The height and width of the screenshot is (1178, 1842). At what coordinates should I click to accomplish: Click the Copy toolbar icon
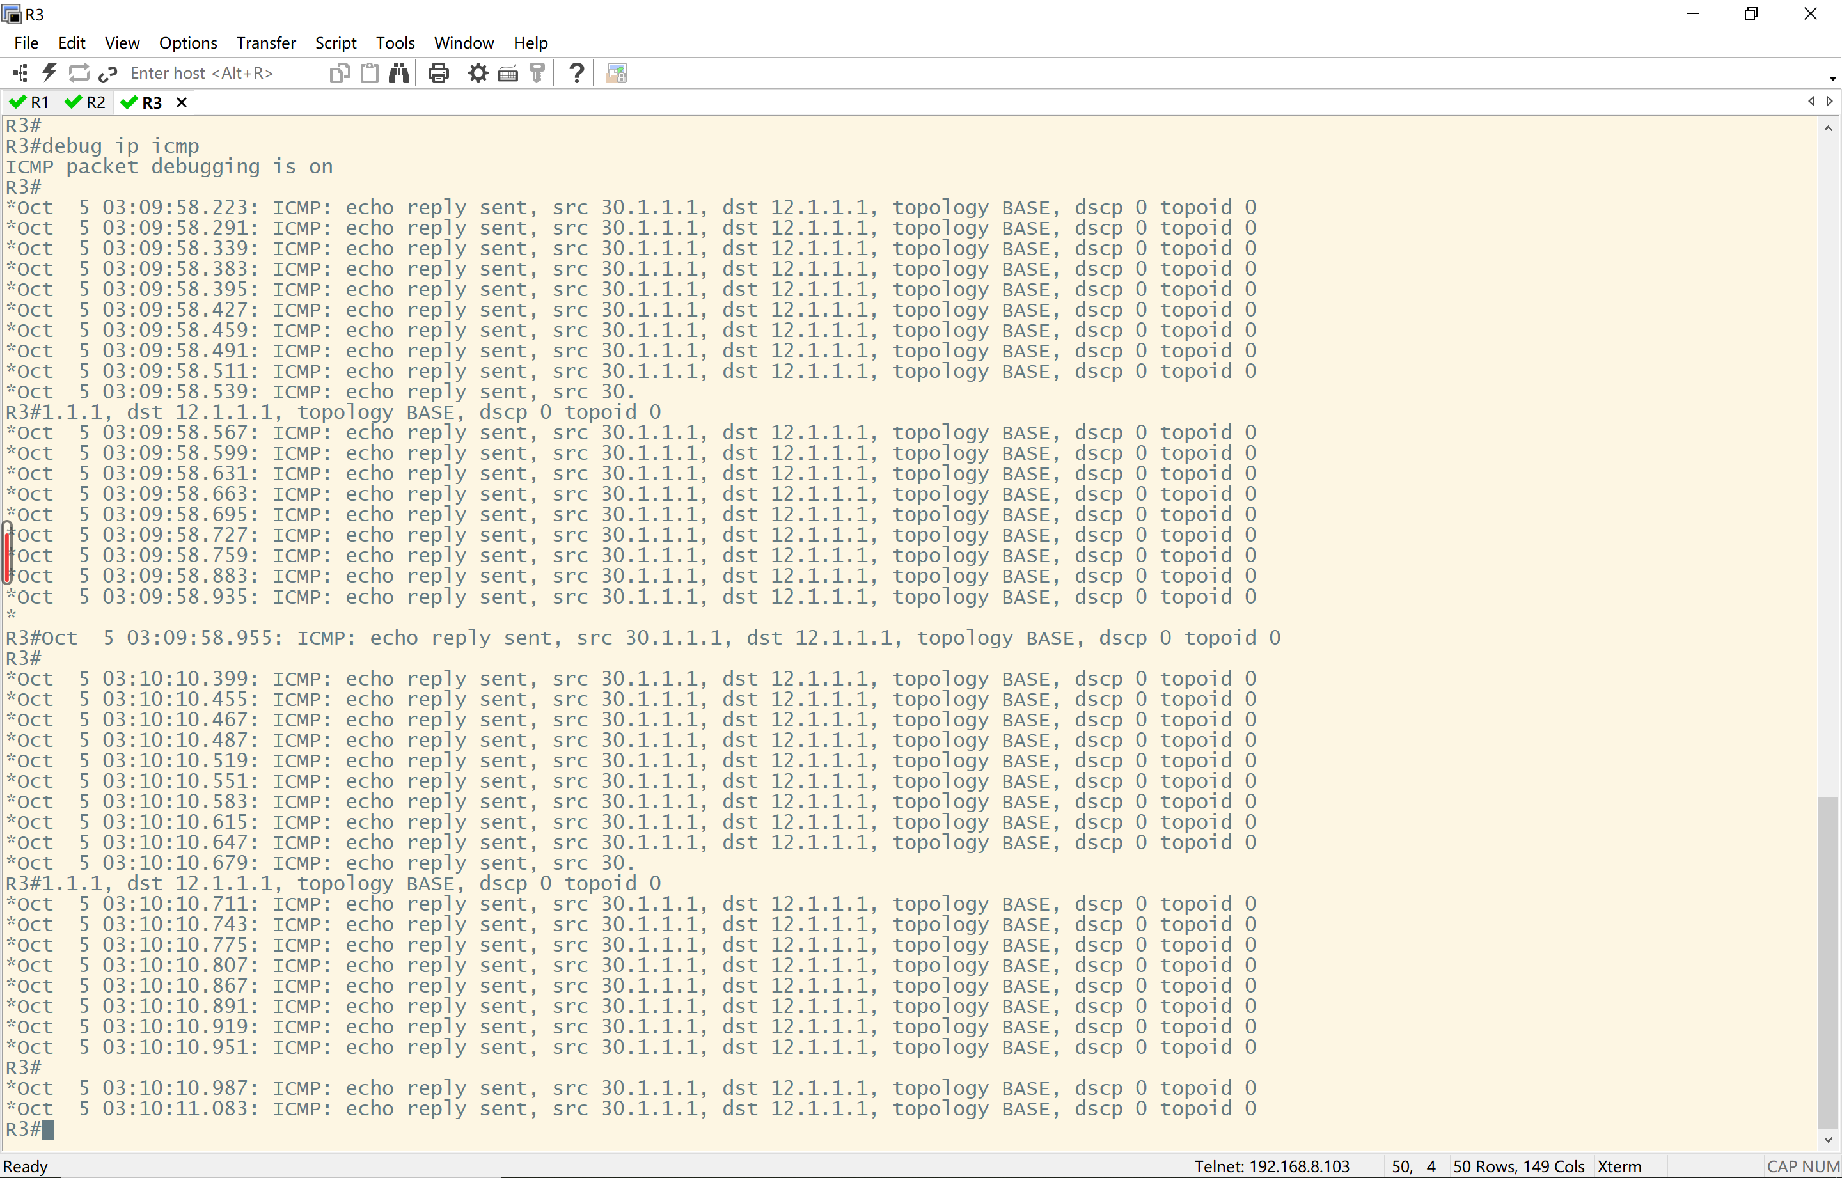coord(340,74)
